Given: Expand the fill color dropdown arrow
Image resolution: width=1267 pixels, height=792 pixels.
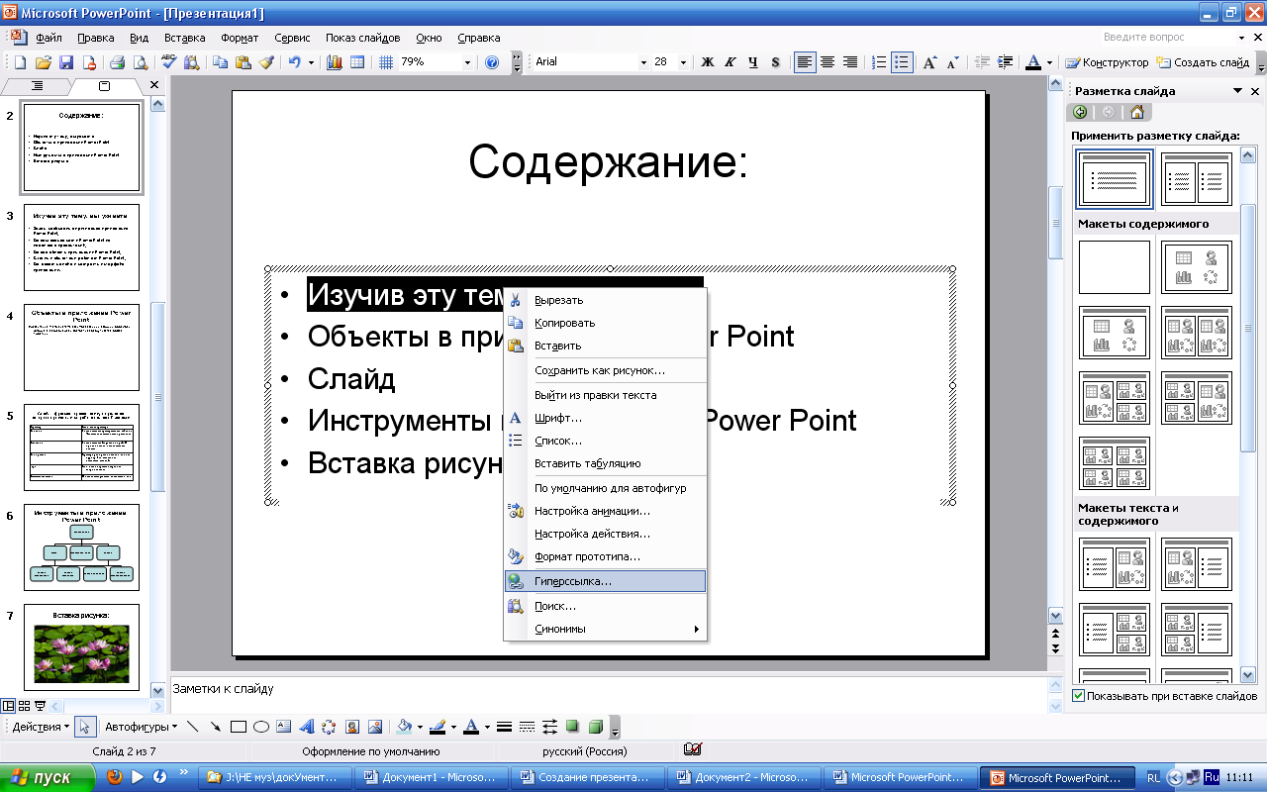Looking at the screenshot, I should [420, 727].
